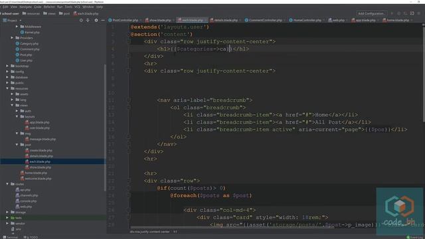Fold the code block at the nav line
Image resolution: width=425 pixels, height=239 pixels.
pyautogui.click(x=129, y=100)
